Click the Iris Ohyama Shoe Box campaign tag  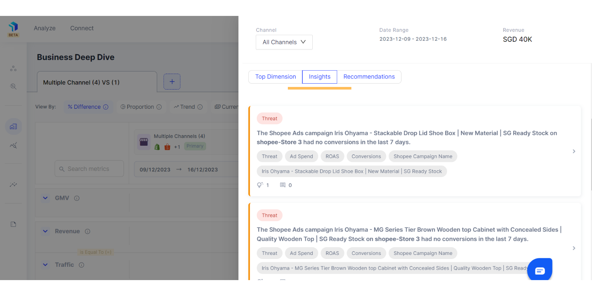coord(352,171)
